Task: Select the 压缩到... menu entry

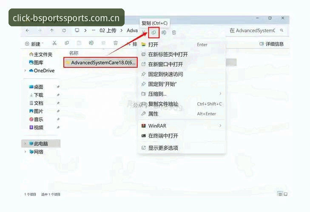Action: (182, 94)
